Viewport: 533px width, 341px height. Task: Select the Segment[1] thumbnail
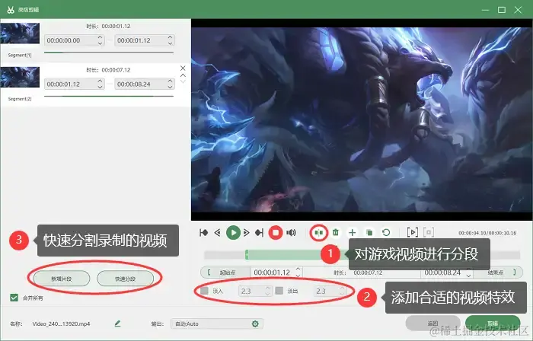20,33
